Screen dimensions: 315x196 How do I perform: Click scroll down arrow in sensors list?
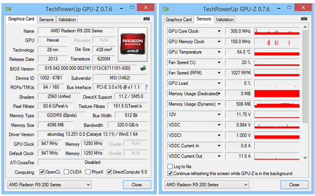pos(305,158)
